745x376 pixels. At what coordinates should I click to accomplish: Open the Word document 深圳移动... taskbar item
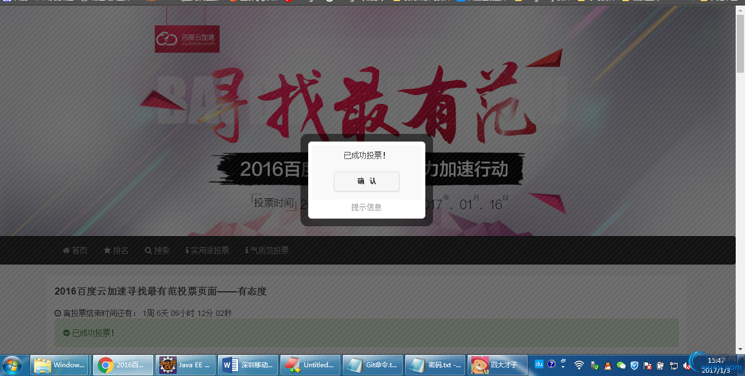[x=248, y=365]
